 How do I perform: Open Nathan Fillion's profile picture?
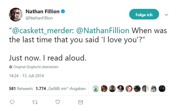point(16,15)
